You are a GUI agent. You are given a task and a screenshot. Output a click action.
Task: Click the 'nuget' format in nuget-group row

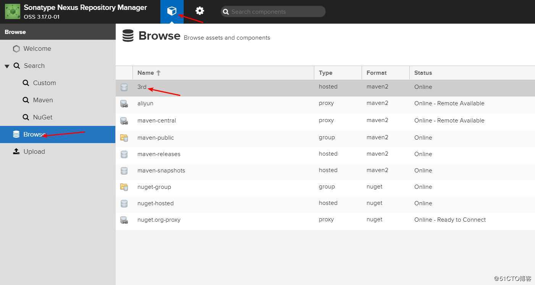point(374,187)
